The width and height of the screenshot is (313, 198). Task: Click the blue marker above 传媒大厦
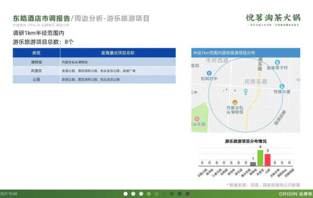282,86
